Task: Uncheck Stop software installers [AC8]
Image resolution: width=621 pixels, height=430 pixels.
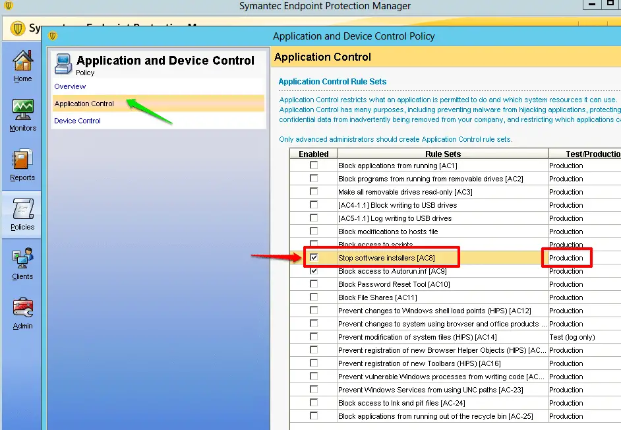Action: pos(314,258)
